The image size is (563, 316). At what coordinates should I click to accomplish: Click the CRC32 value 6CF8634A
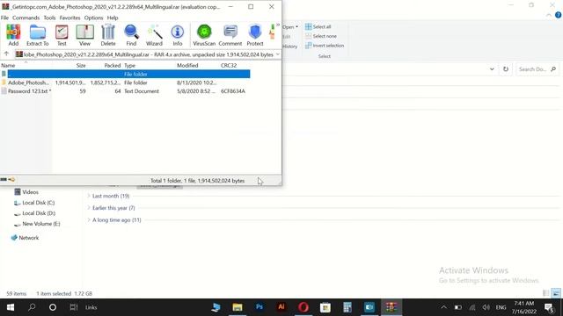233,91
